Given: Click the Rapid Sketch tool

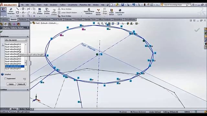Looking at the screenshot, I should 111,12.
